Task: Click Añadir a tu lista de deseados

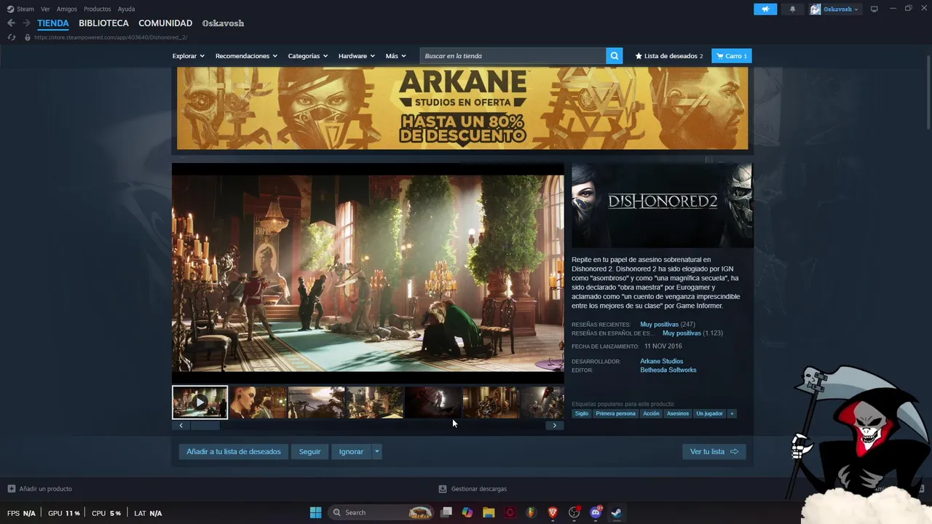Action: click(x=233, y=452)
